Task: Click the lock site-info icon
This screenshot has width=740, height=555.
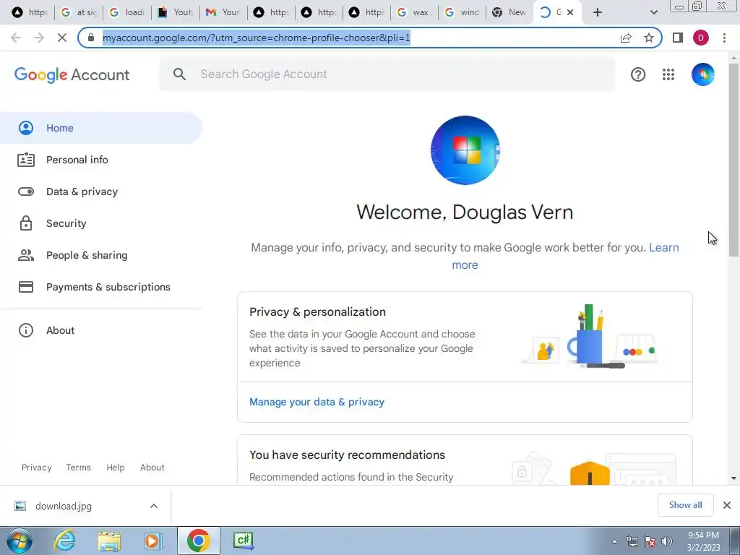Action: 91,38
